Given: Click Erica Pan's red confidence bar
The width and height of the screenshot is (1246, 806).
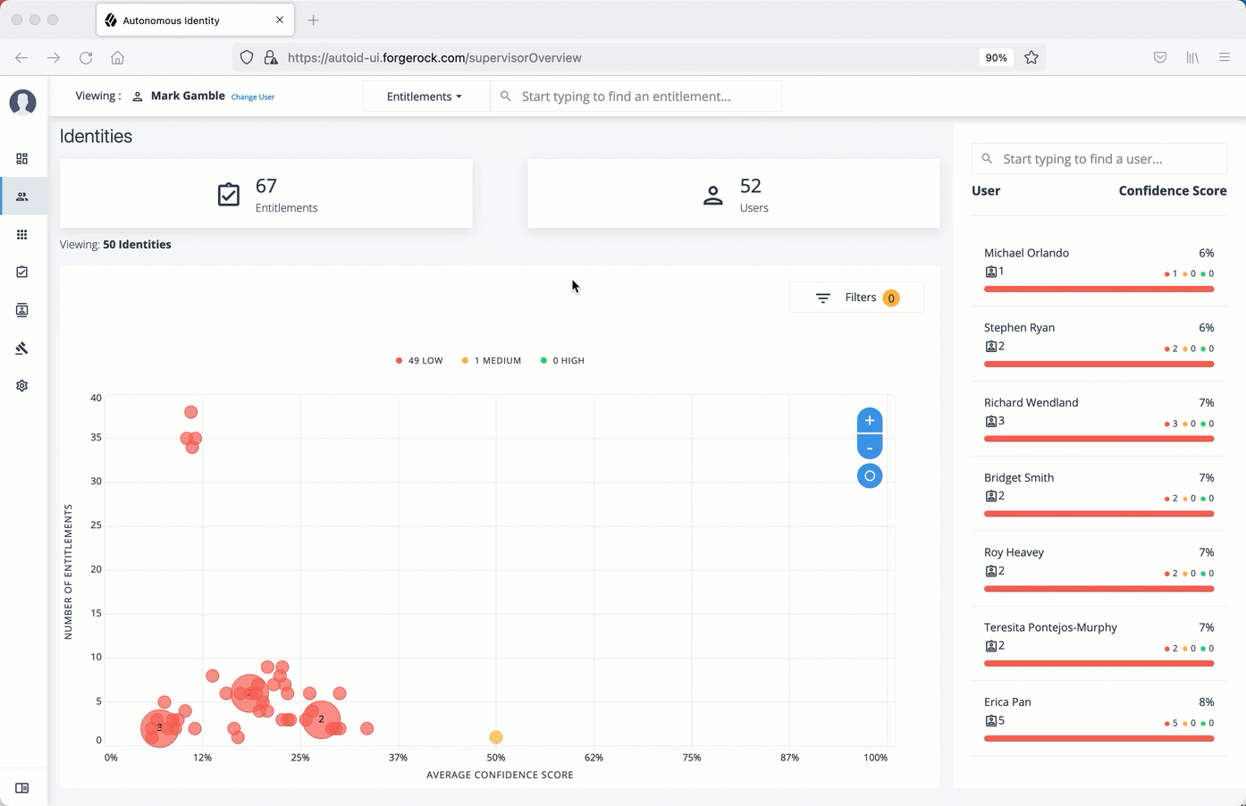Looking at the screenshot, I should [x=1099, y=739].
